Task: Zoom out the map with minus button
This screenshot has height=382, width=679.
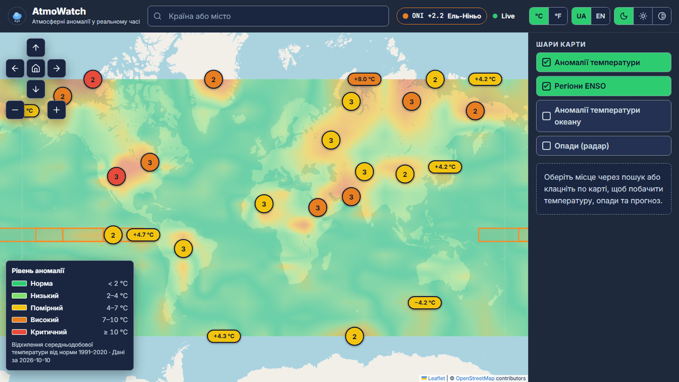Action: pos(15,110)
